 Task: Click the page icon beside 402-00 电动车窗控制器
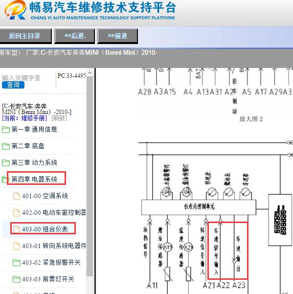click(17, 213)
